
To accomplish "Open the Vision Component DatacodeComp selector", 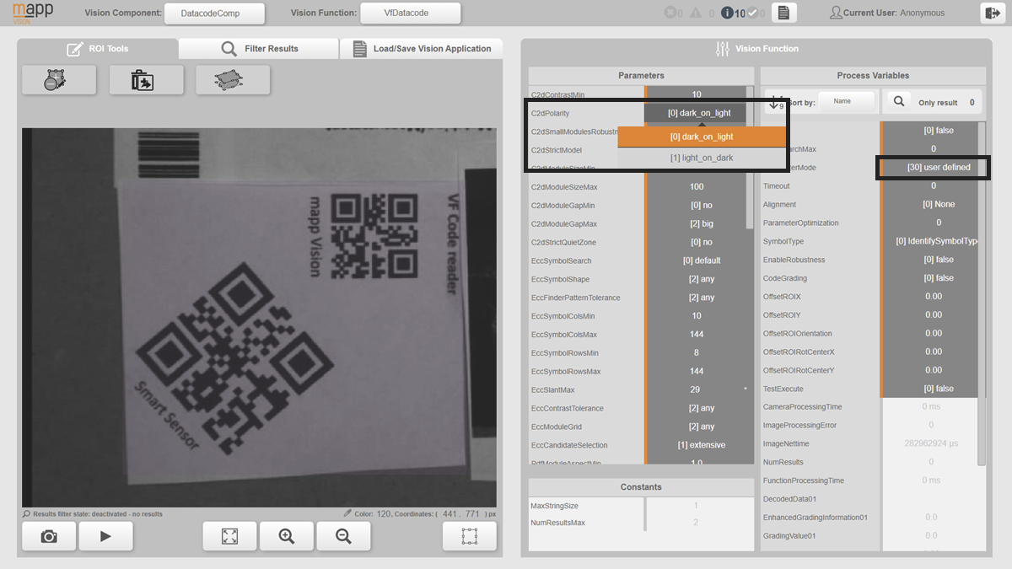I will [214, 13].
